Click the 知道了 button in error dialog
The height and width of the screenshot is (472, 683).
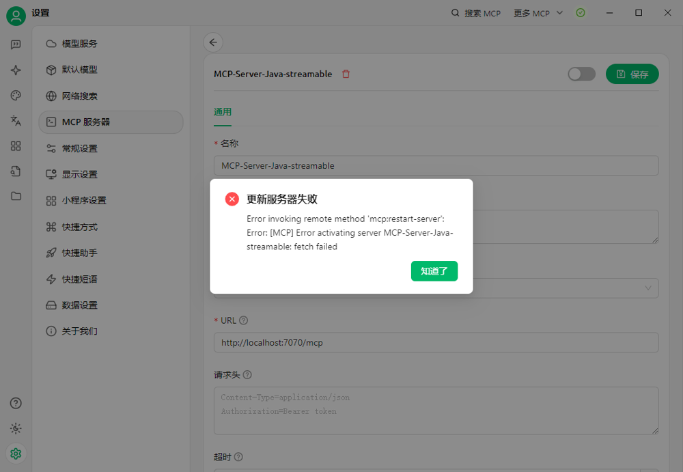[434, 271]
